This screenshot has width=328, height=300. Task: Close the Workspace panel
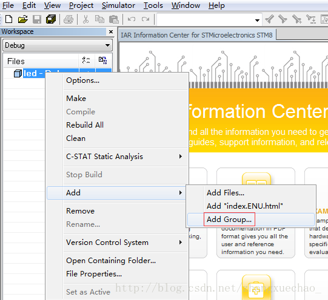111,31
